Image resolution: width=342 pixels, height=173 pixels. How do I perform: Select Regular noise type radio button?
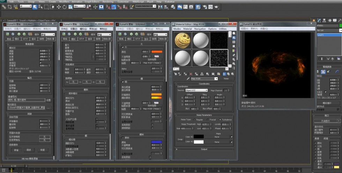pos(194,120)
